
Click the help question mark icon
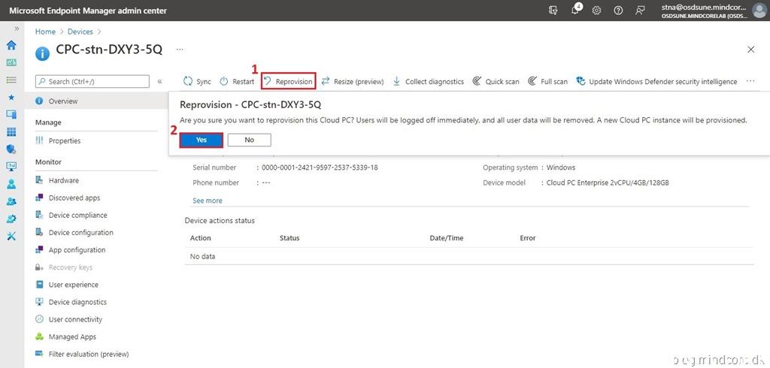tap(618, 11)
